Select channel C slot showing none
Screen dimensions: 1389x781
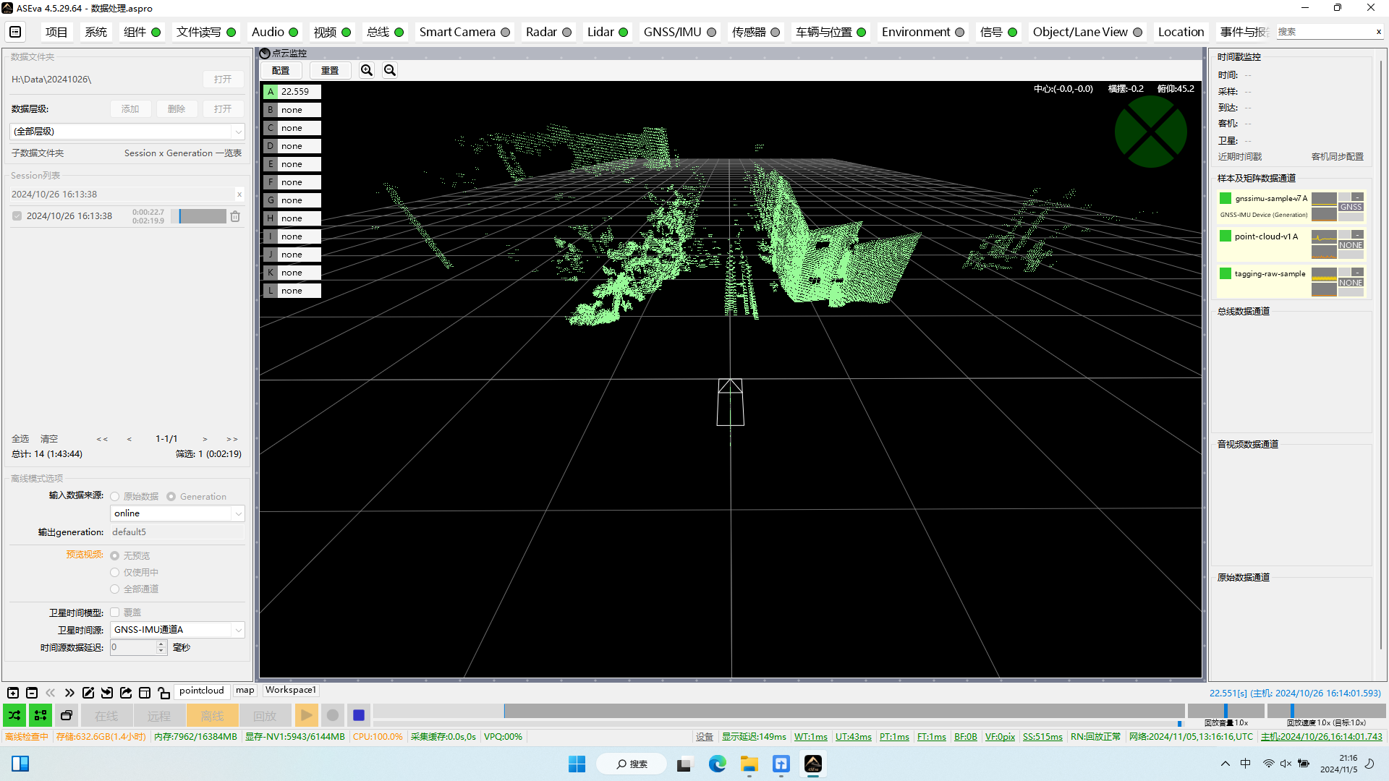point(292,128)
